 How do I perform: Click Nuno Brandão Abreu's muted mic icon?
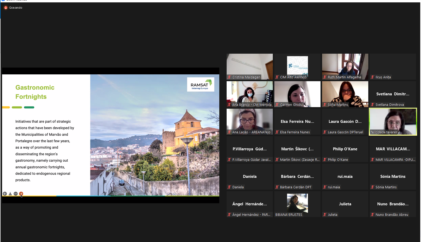tap(372, 214)
